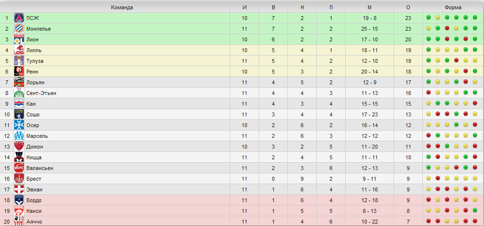Screen dimensions: 484x226
Task: Open the Тулуза team page
Action: pyautogui.click(x=35, y=61)
